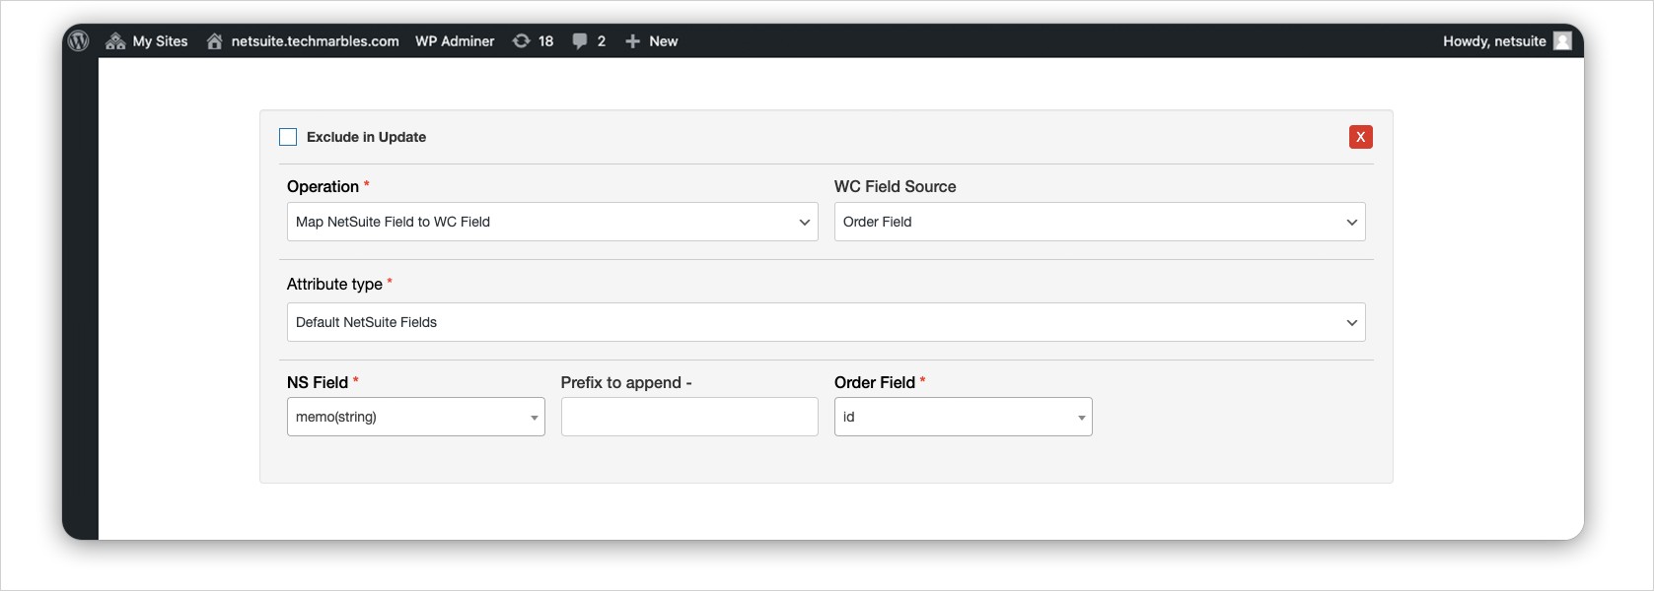The image size is (1654, 591).
Task: Expand the Attribute type dropdown
Action: 826,322
